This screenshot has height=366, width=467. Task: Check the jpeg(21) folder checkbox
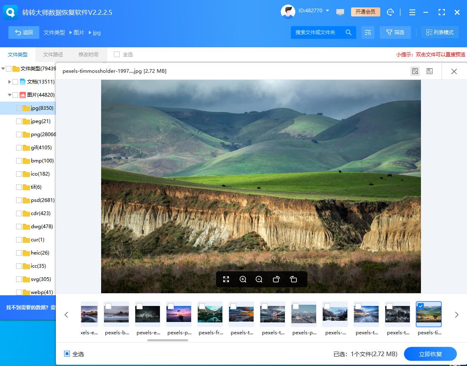coord(18,121)
